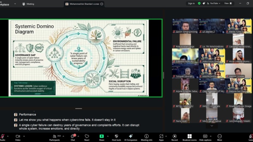Toggle microphone with the Audio button
This screenshot has width=253, height=142.
(x=3, y=137)
